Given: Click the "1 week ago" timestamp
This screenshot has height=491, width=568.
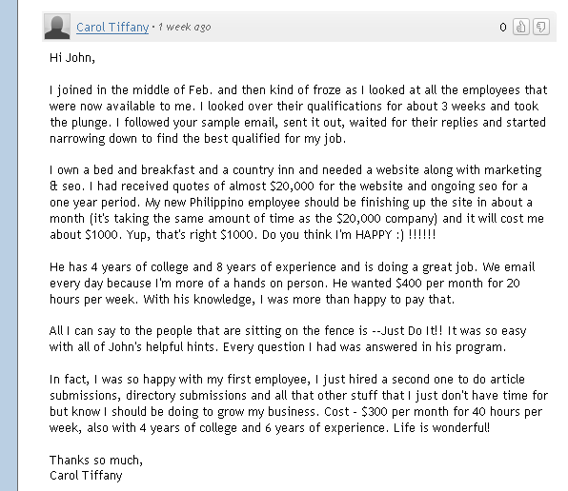Looking at the screenshot, I should pyautogui.click(x=184, y=27).
